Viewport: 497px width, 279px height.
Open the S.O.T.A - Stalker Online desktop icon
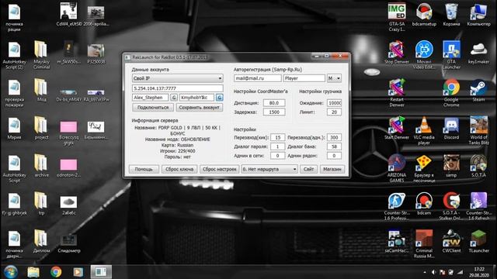pyautogui.click(x=451, y=205)
